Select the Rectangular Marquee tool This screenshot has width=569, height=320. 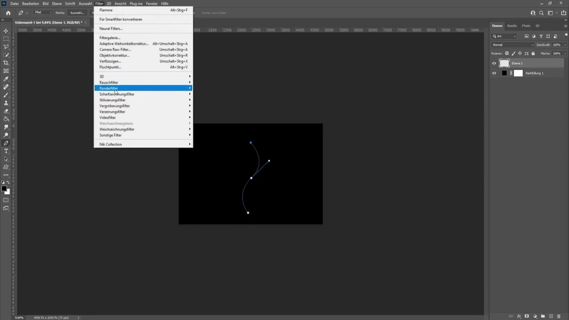click(6, 39)
